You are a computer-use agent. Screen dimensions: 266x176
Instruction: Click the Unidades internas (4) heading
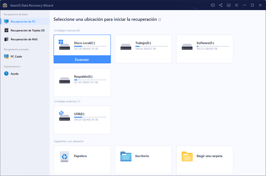click(67, 31)
